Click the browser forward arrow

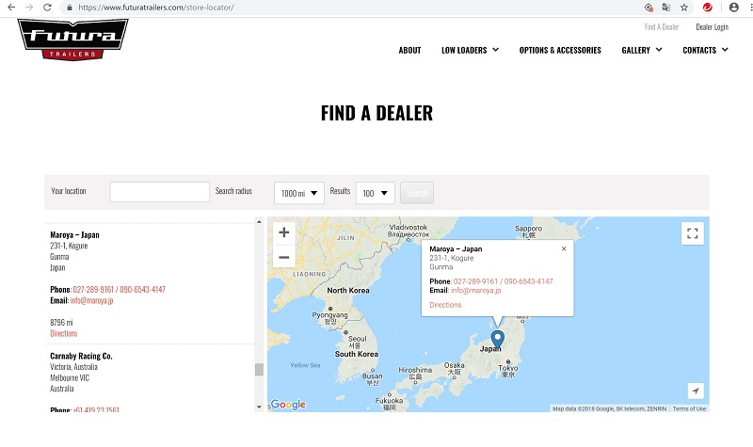tap(29, 8)
